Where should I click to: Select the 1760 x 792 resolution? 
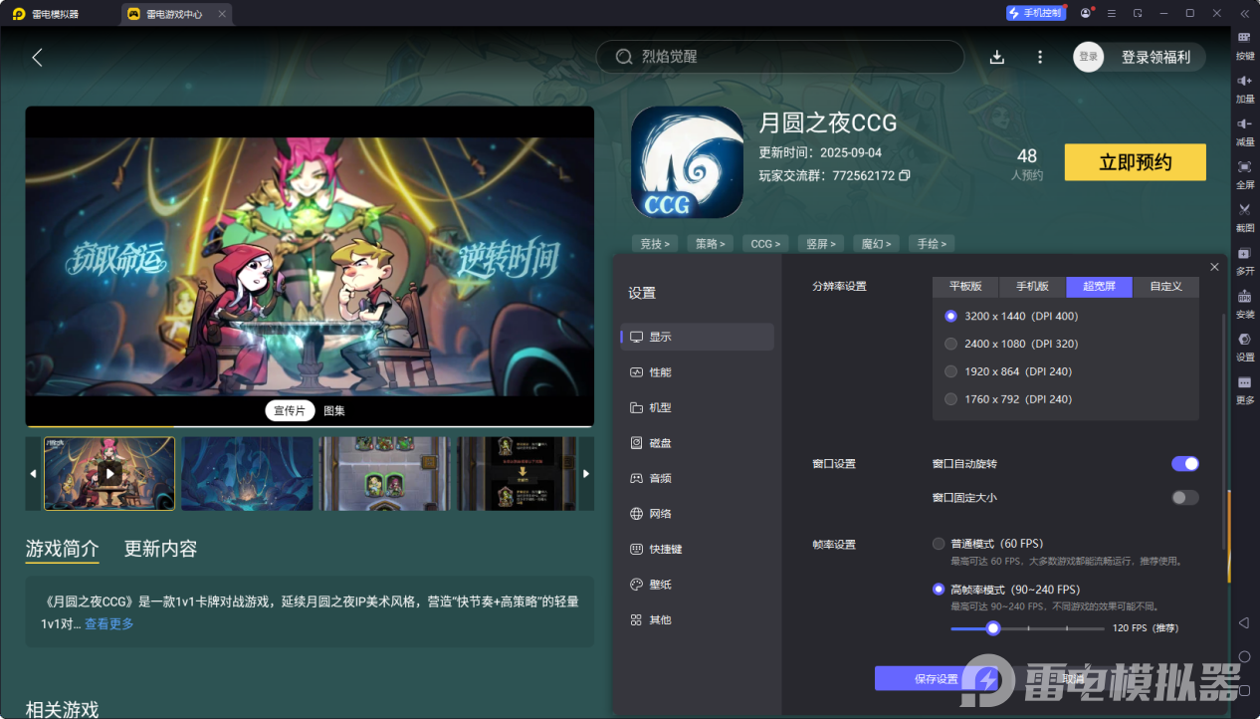(x=951, y=399)
